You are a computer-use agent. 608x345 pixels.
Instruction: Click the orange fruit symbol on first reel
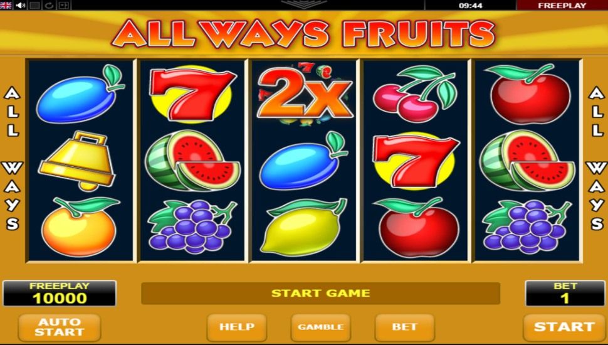(80, 226)
